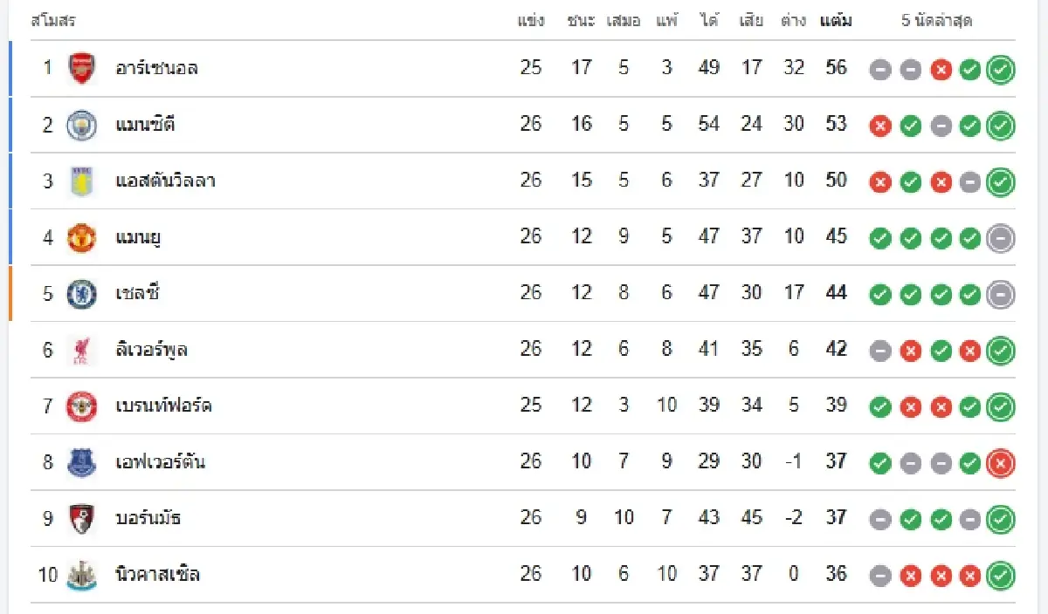1048x614 pixels.
Task: Click the 5 นัดล่าสุด column header
Action: [x=937, y=21]
